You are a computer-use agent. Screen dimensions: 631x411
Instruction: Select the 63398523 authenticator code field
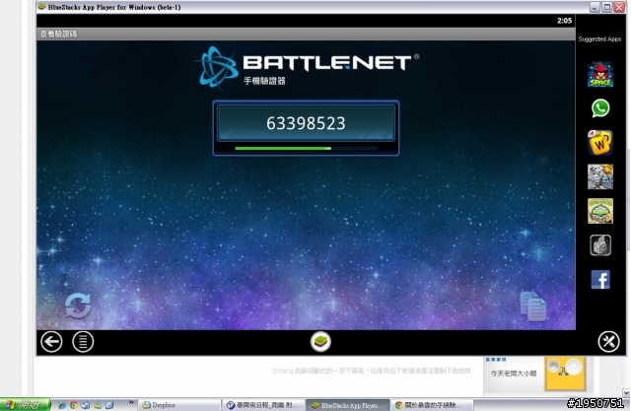click(x=306, y=123)
